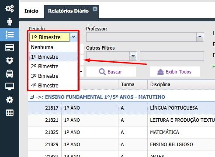
Task: Close the Relatórios Diário tab
Action: click(x=95, y=9)
